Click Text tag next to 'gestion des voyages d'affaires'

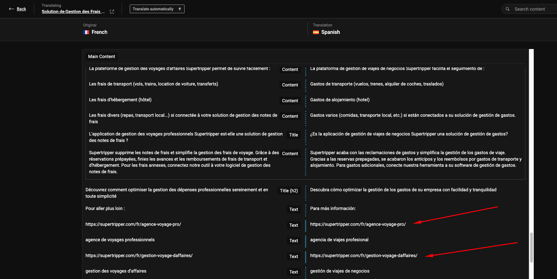pos(294,272)
